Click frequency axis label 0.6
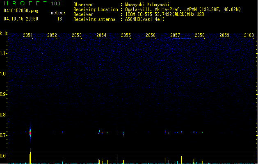 [x=3, y=156]
